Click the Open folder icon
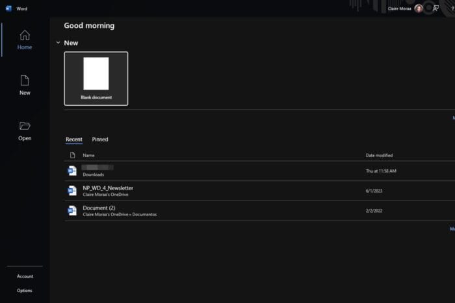 point(25,126)
